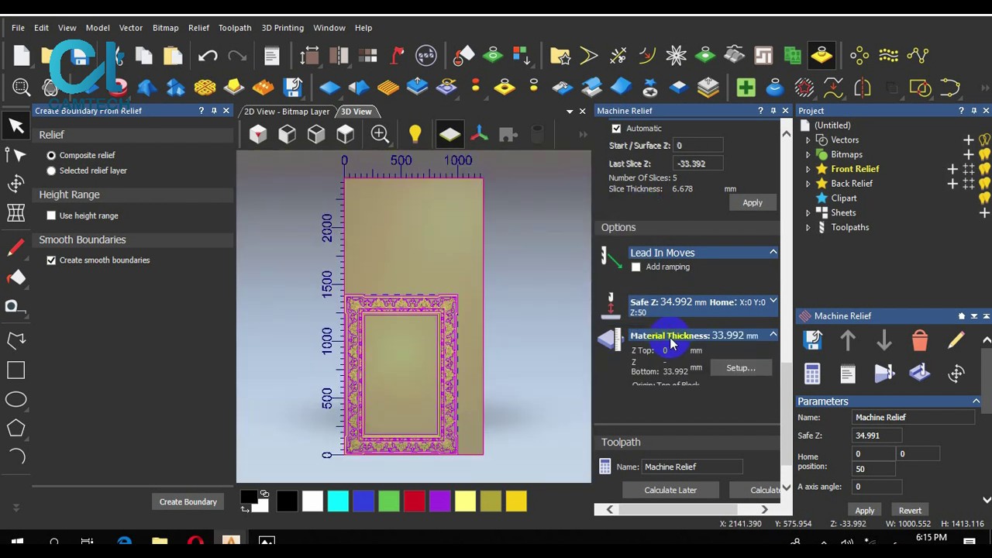Expand the Vectors tree node

[808, 140]
